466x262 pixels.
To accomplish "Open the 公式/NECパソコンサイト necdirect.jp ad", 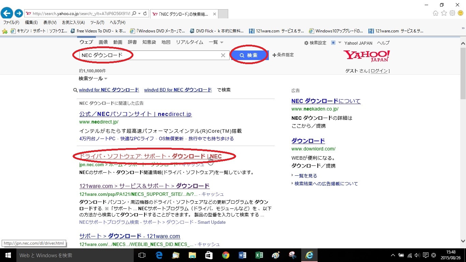I will click(x=135, y=114).
